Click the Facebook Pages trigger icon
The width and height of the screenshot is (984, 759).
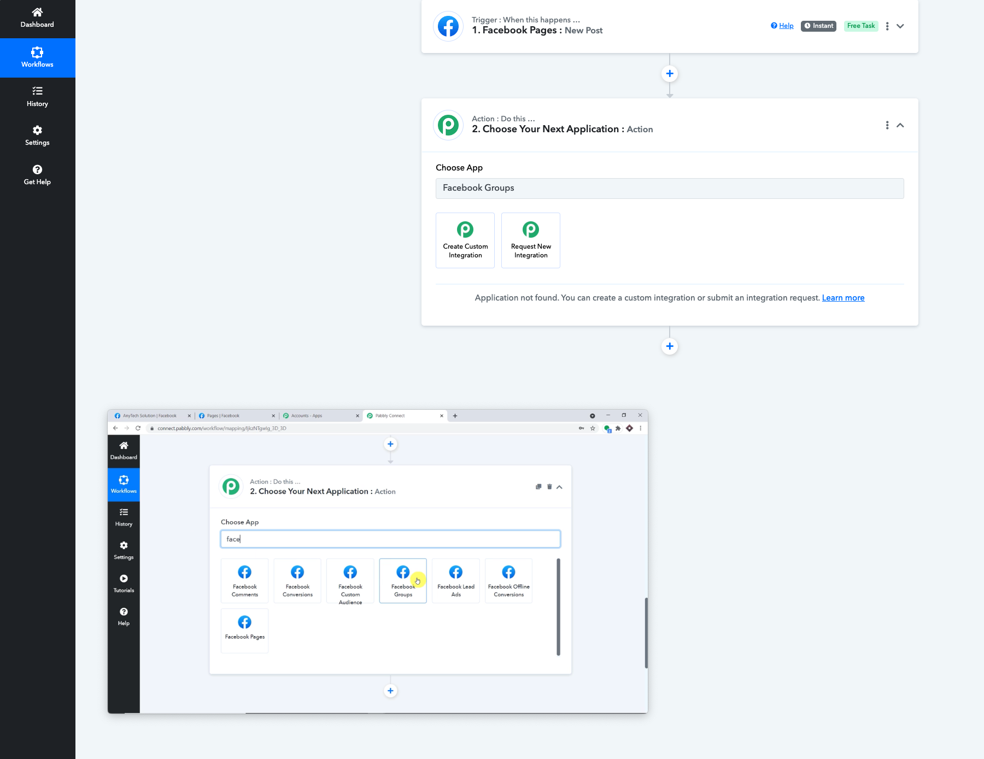click(x=448, y=26)
